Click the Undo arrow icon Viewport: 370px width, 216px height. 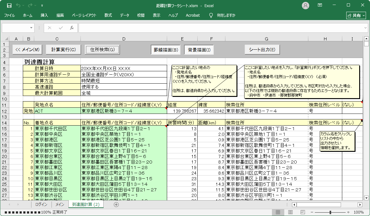18,6
